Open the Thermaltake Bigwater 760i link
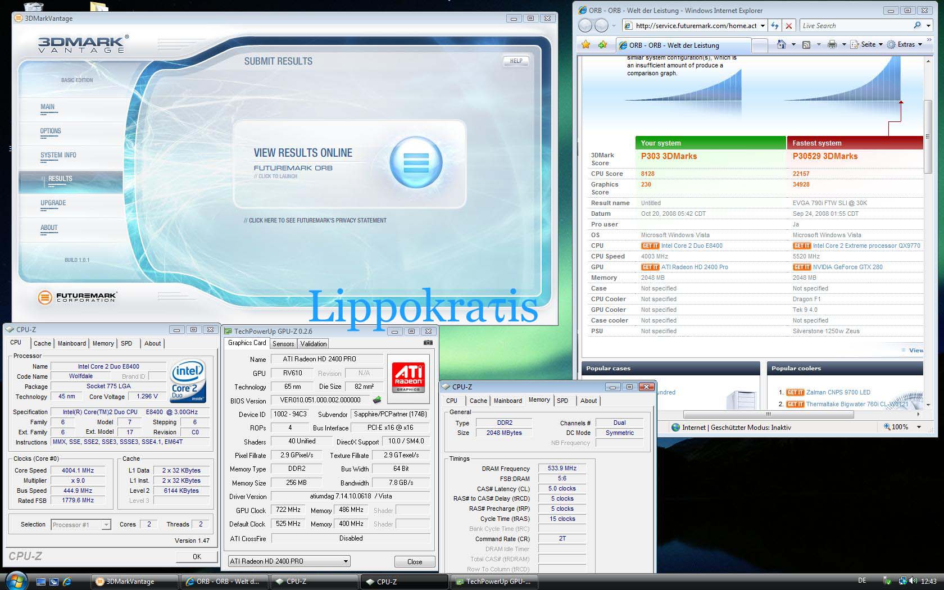Image resolution: width=944 pixels, height=590 pixels. 857,403
